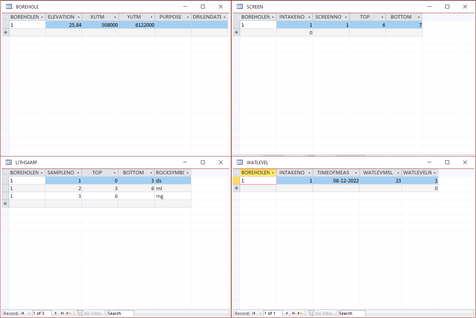
Task: Click the WATLEVEL window table icon
Action: pyautogui.click(x=240, y=162)
